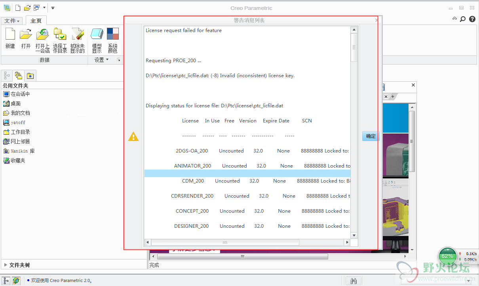Switch to the folder browser navigator tab

[18, 75]
